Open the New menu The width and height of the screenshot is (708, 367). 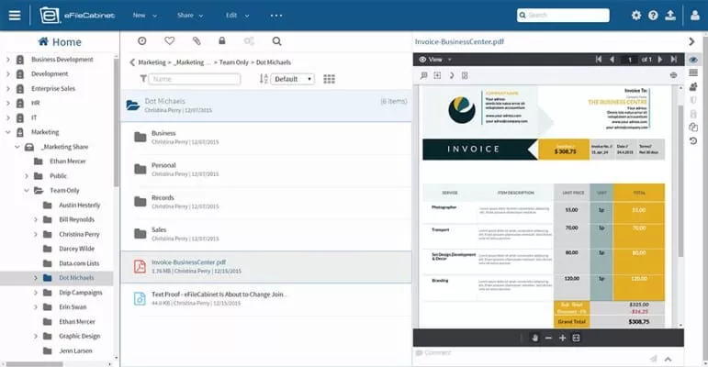144,16
